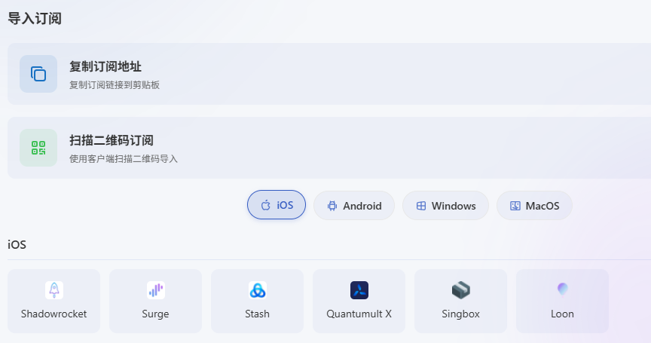Click the 复制订阅地址 title text

point(105,66)
